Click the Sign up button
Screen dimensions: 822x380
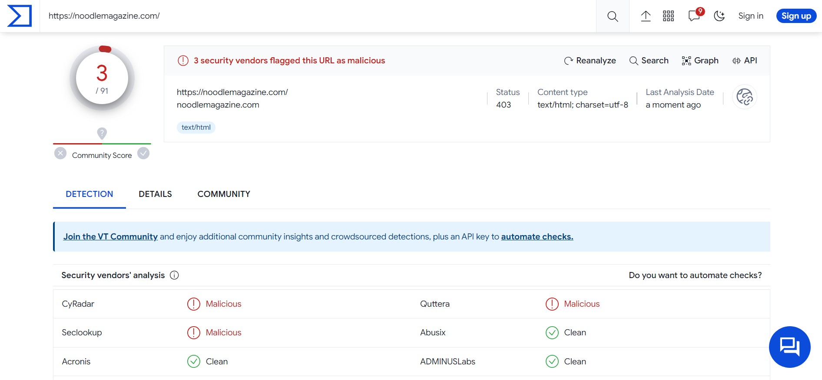click(796, 16)
